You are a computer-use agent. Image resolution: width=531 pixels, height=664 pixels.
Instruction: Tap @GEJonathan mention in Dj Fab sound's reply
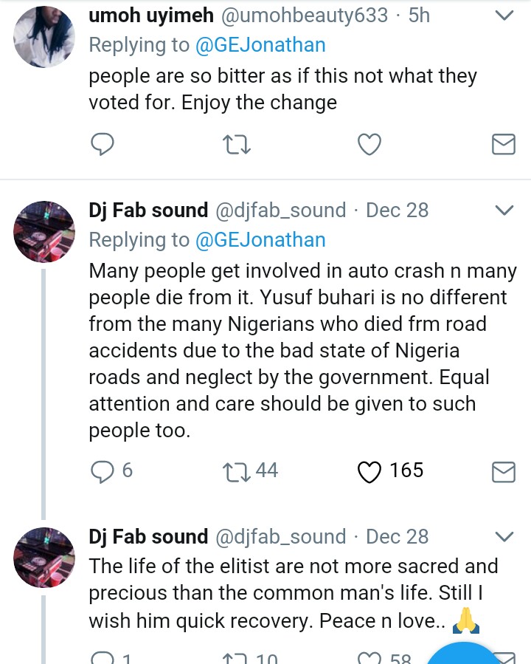[x=260, y=240]
